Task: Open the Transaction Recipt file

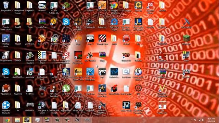Action: click(x=54, y=107)
